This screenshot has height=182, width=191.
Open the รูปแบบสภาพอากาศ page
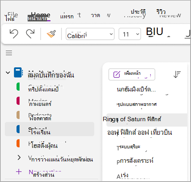click(137, 104)
